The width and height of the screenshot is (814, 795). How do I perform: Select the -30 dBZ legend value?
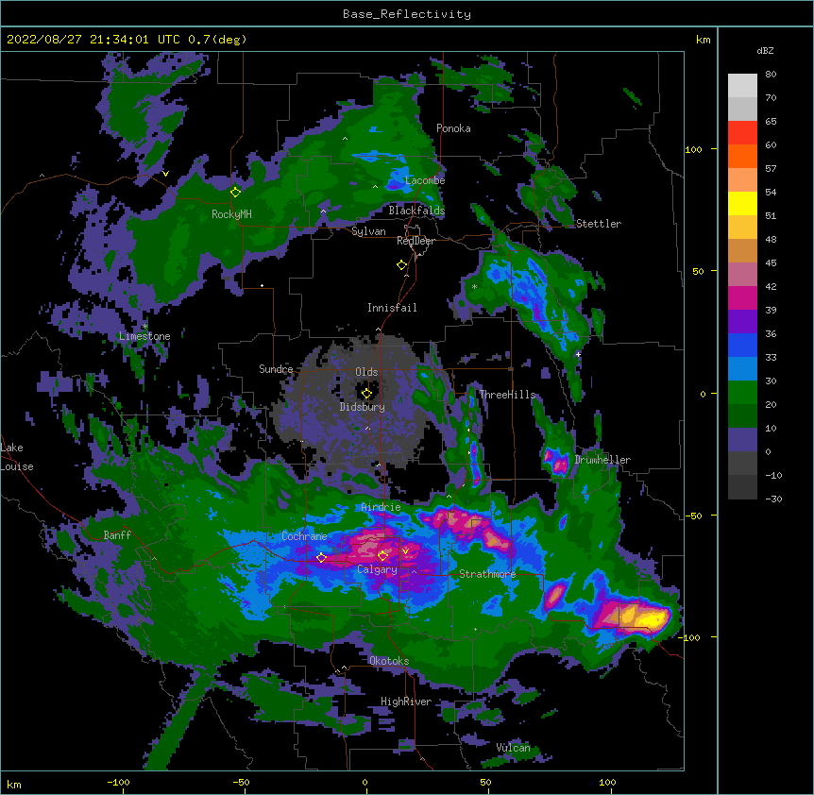(773, 499)
